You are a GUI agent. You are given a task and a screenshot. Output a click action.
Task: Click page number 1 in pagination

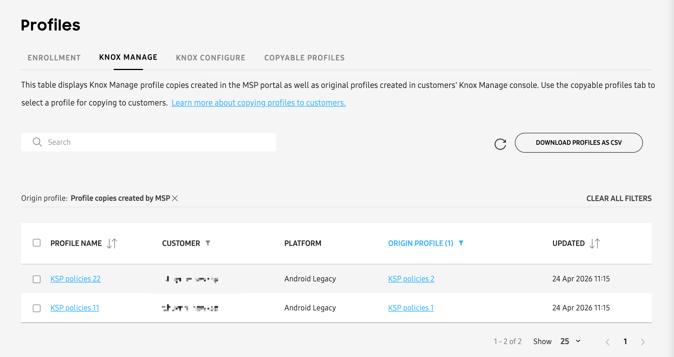pyautogui.click(x=625, y=341)
